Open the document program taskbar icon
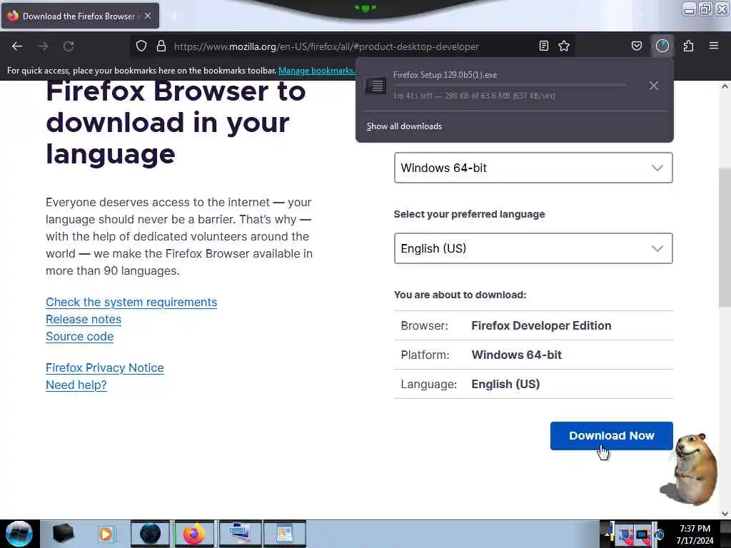Viewport: 731px width, 548px height. click(x=284, y=534)
